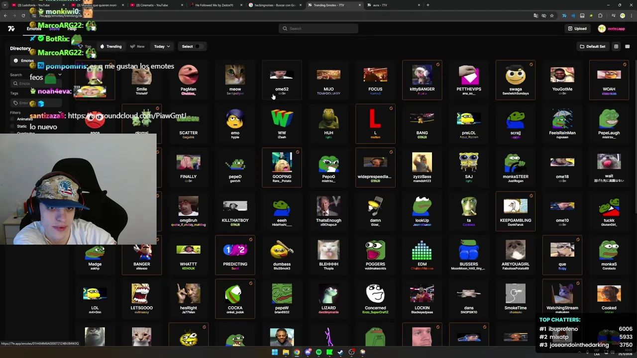
Task: Select the PREDICTING emote
Action: (235, 255)
